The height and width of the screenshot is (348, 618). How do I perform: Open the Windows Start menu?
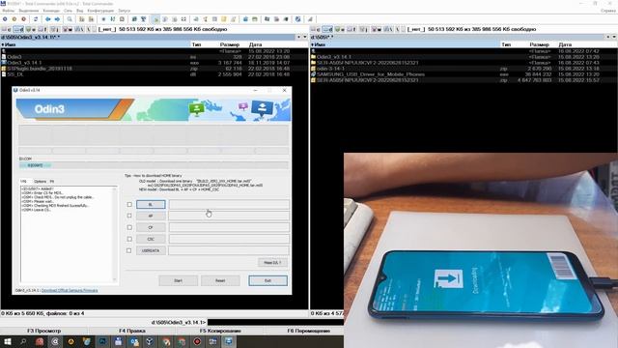[x=7, y=341]
